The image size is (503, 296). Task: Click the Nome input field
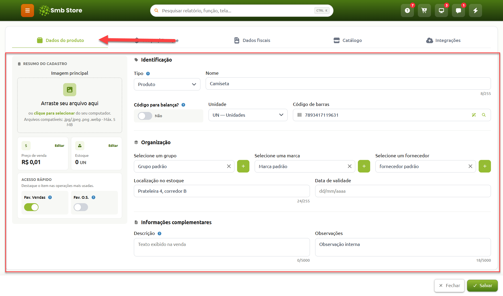(x=348, y=84)
